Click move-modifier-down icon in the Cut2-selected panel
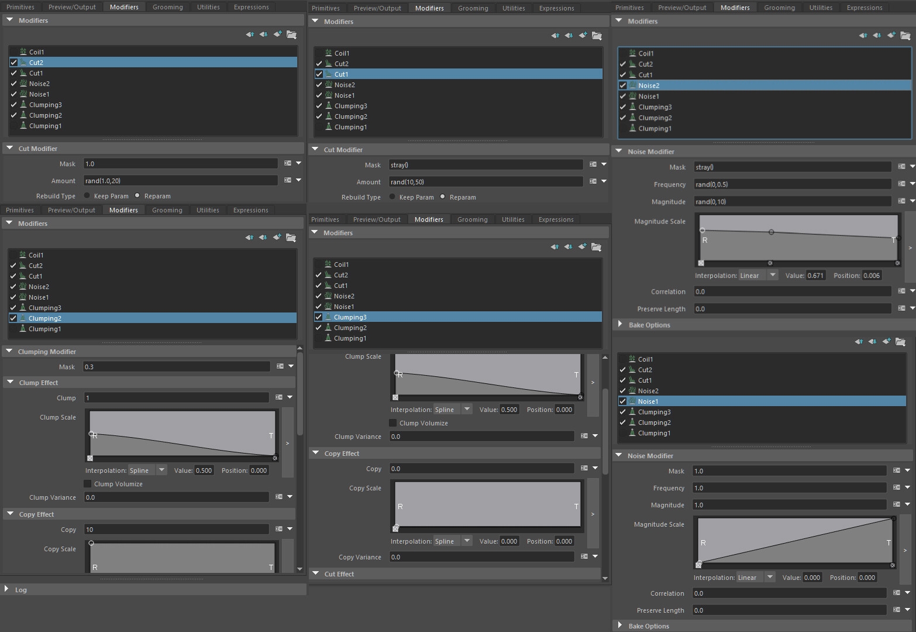 [264, 35]
